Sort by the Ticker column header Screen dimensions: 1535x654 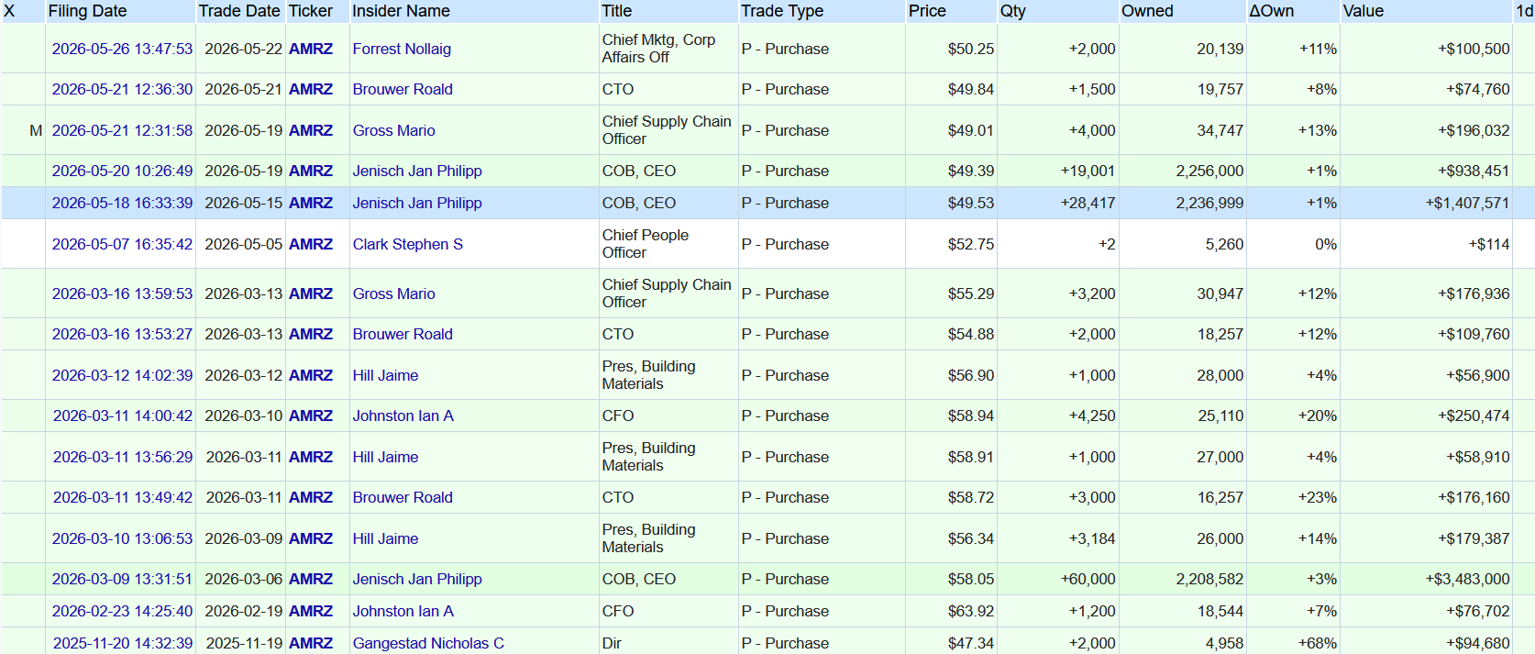tap(311, 11)
